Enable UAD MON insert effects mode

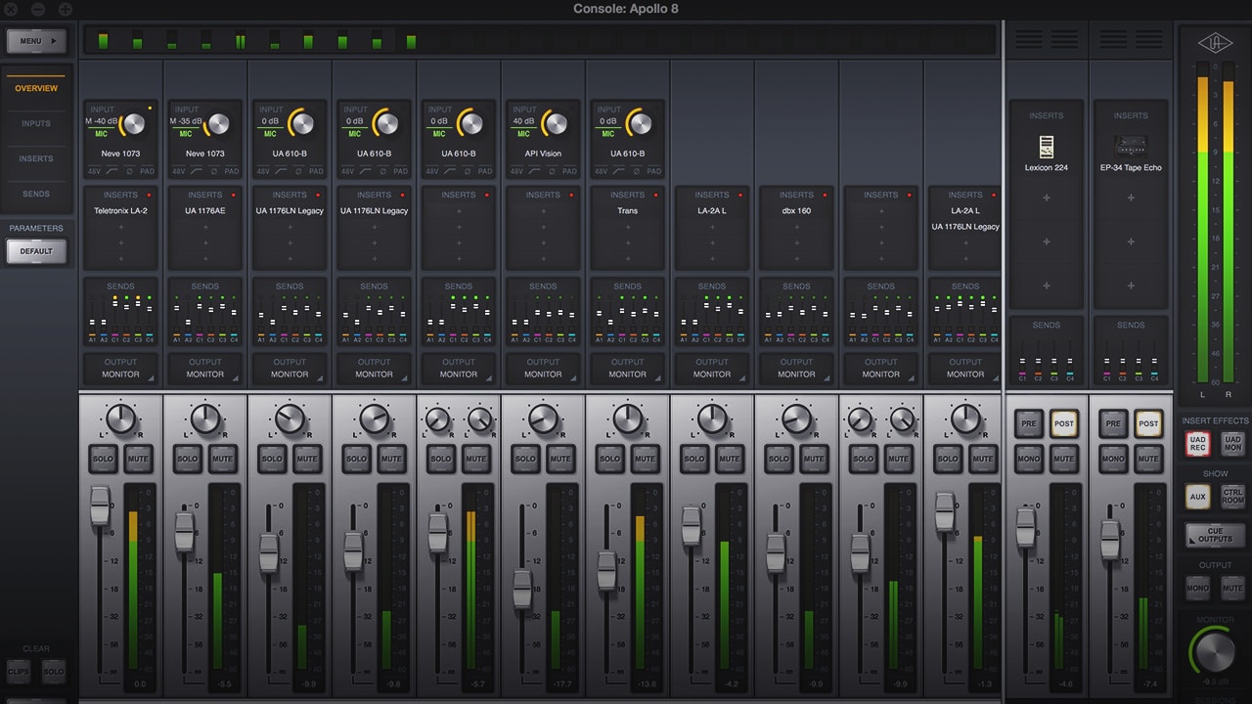point(1232,444)
